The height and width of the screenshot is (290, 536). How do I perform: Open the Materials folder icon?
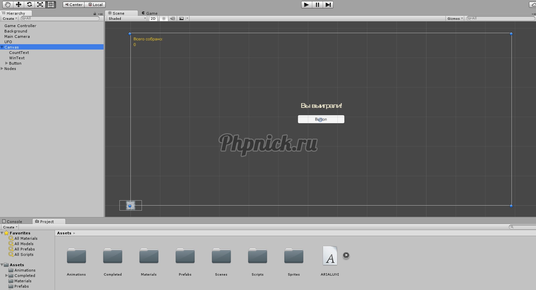(x=149, y=256)
